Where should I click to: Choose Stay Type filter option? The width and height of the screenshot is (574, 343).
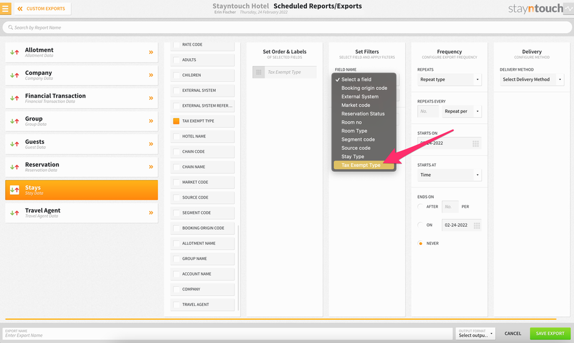tap(364, 156)
